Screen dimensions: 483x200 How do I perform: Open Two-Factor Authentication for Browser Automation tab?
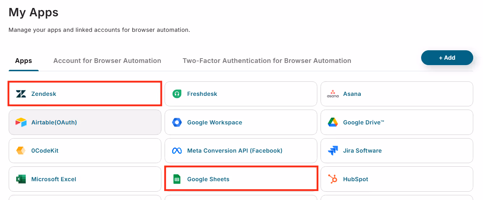coord(267,61)
